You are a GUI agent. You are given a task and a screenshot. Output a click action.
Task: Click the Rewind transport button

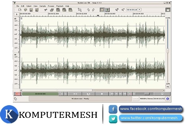click(116, 94)
